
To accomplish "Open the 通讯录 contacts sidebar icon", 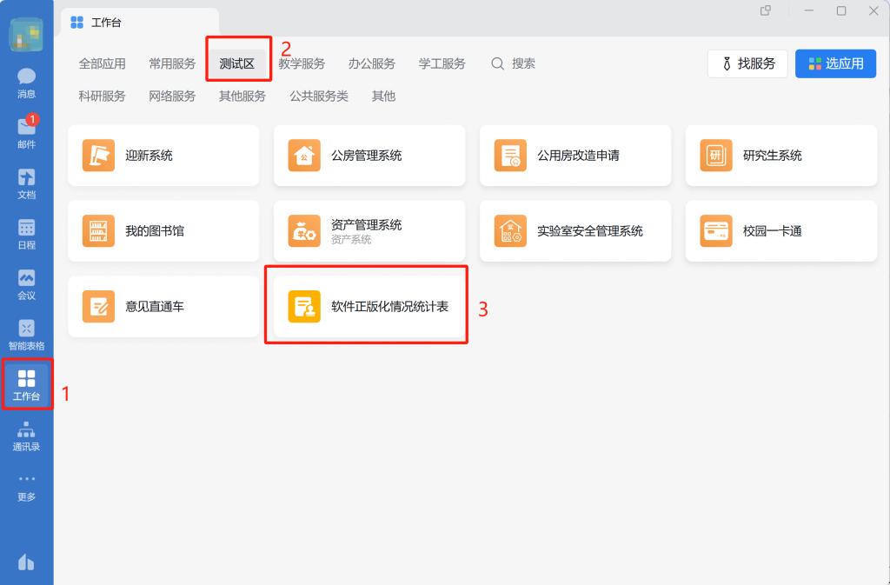I will point(26,435).
